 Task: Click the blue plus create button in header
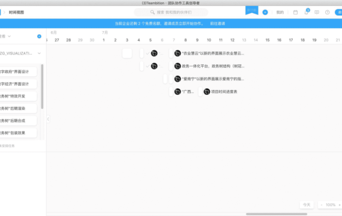click(265, 13)
